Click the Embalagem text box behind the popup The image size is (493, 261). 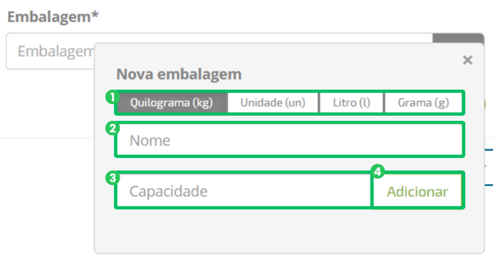[x=50, y=51]
